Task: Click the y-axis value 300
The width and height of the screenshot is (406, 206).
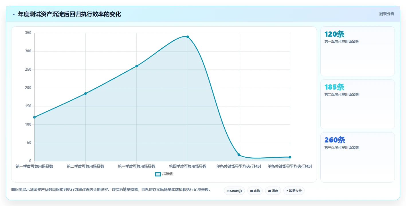Action: click(x=28, y=51)
